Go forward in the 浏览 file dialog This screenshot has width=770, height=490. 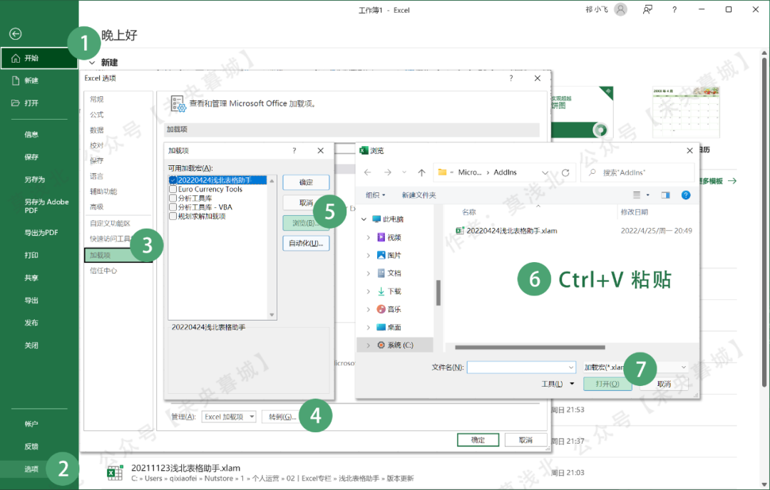387,172
